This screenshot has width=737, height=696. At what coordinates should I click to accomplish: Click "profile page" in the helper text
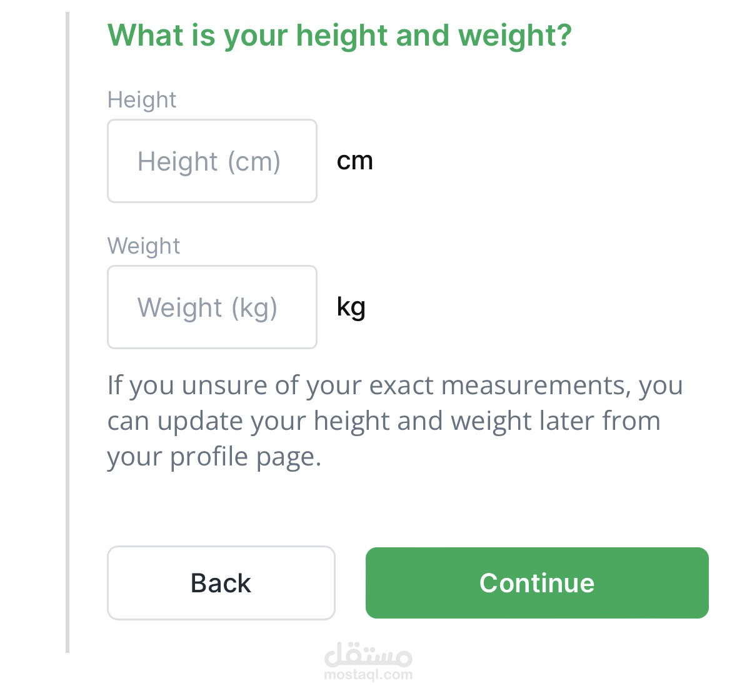(x=245, y=457)
